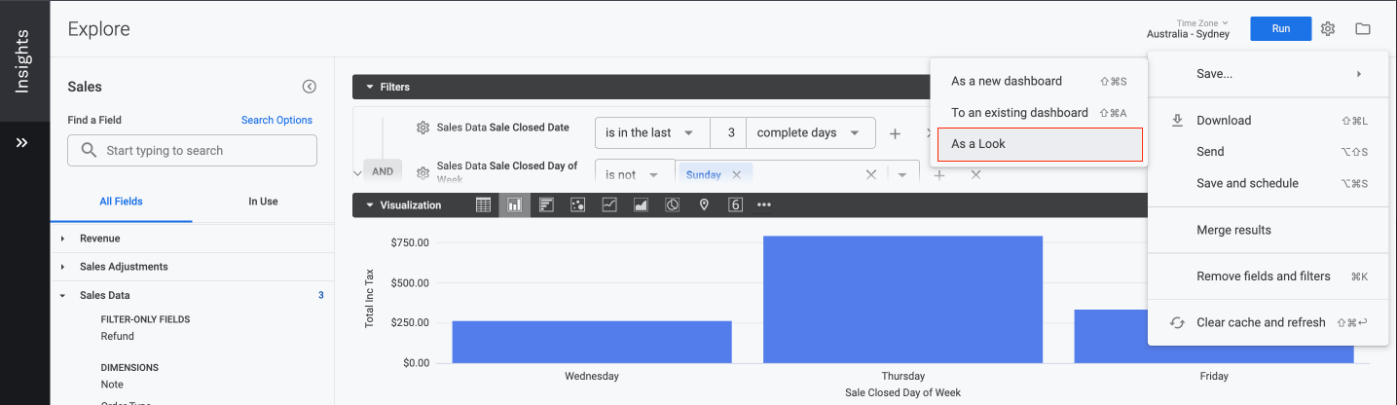Open gear for Sale Closed Date filter
Screen dimensions: 1397x405
pyautogui.click(x=423, y=128)
